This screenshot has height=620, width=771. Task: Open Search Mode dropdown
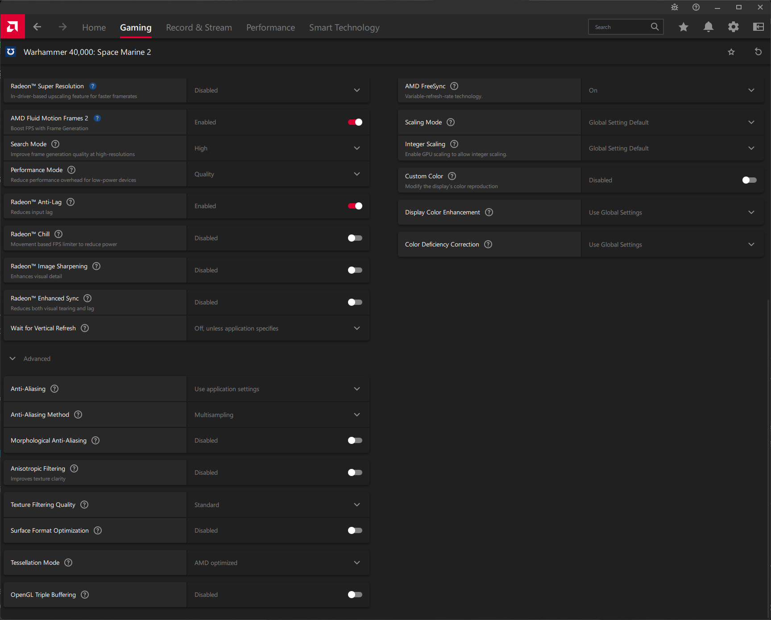click(x=278, y=148)
